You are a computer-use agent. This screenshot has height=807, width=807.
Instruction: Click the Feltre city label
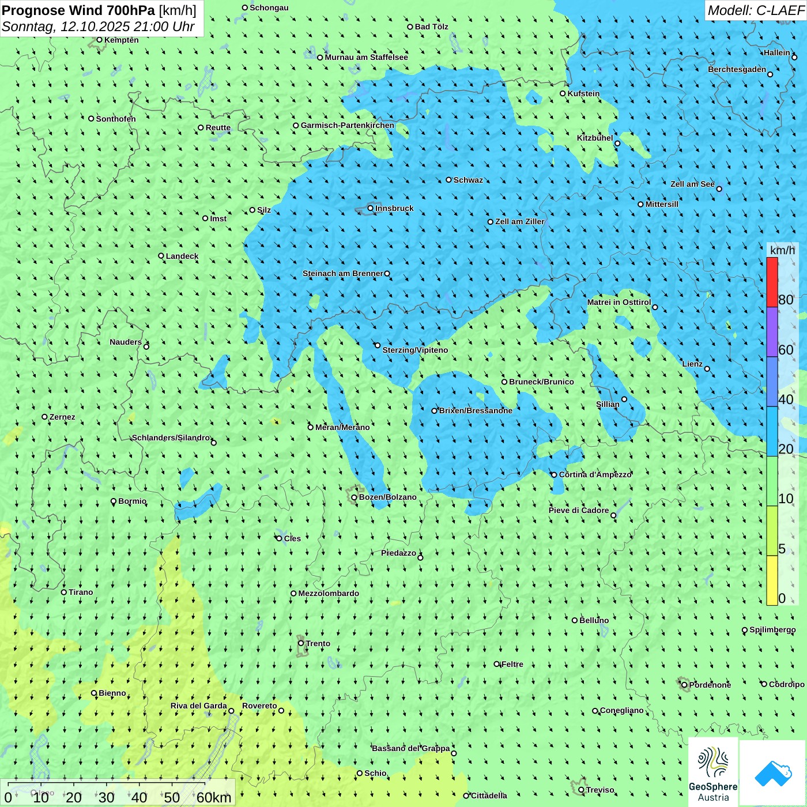coord(512,664)
